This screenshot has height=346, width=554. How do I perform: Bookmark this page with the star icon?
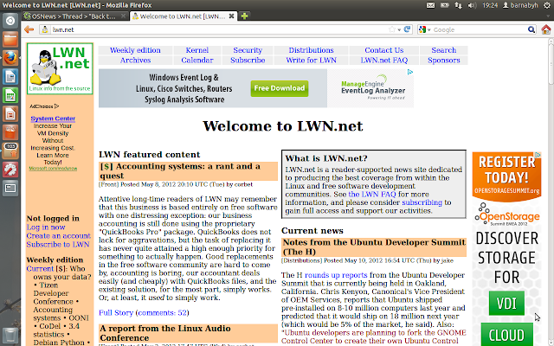[392, 29]
